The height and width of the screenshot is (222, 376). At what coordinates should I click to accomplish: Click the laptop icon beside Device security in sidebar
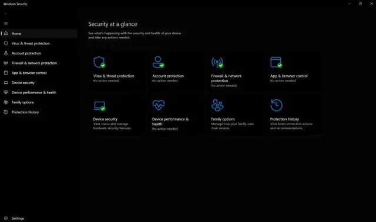(6, 83)
